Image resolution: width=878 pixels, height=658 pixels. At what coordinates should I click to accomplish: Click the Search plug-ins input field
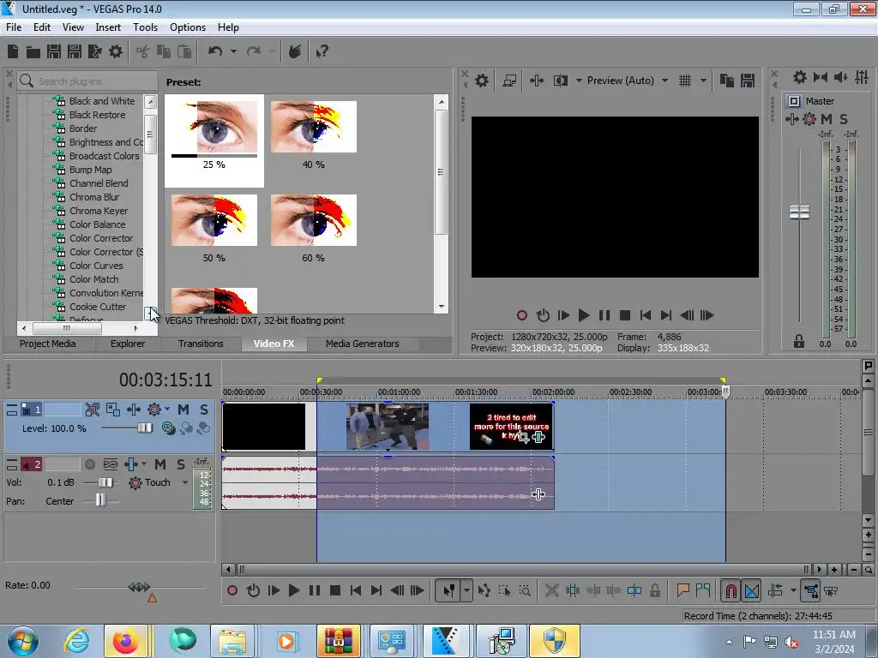pos(87,81)
